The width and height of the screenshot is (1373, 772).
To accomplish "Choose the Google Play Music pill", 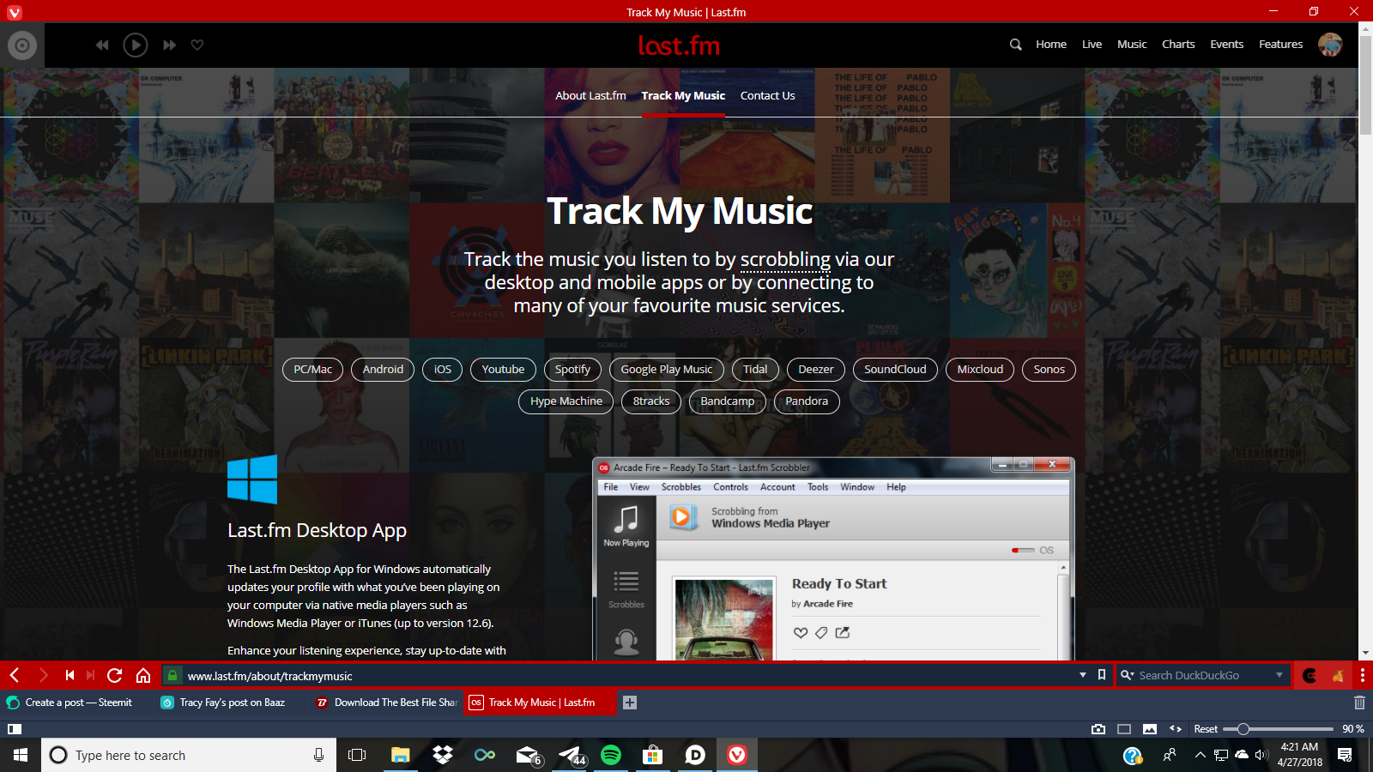I will point(667,370).
